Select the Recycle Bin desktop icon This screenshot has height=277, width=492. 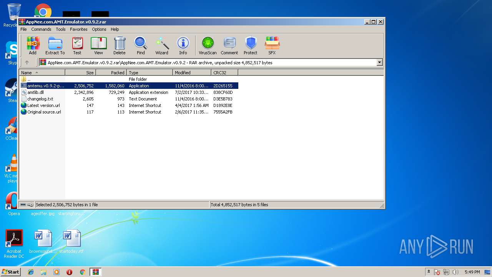pyautogui.click(x=12, y=15)
